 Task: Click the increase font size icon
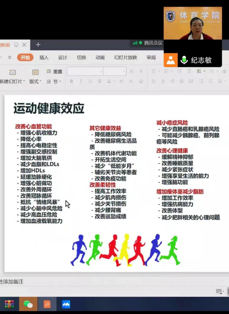click(131, 71)
